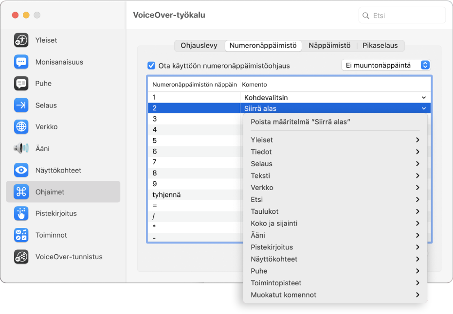Click the Puhe speech bubble icon
The image size is (453, 314).
click(x=20, y=83)
